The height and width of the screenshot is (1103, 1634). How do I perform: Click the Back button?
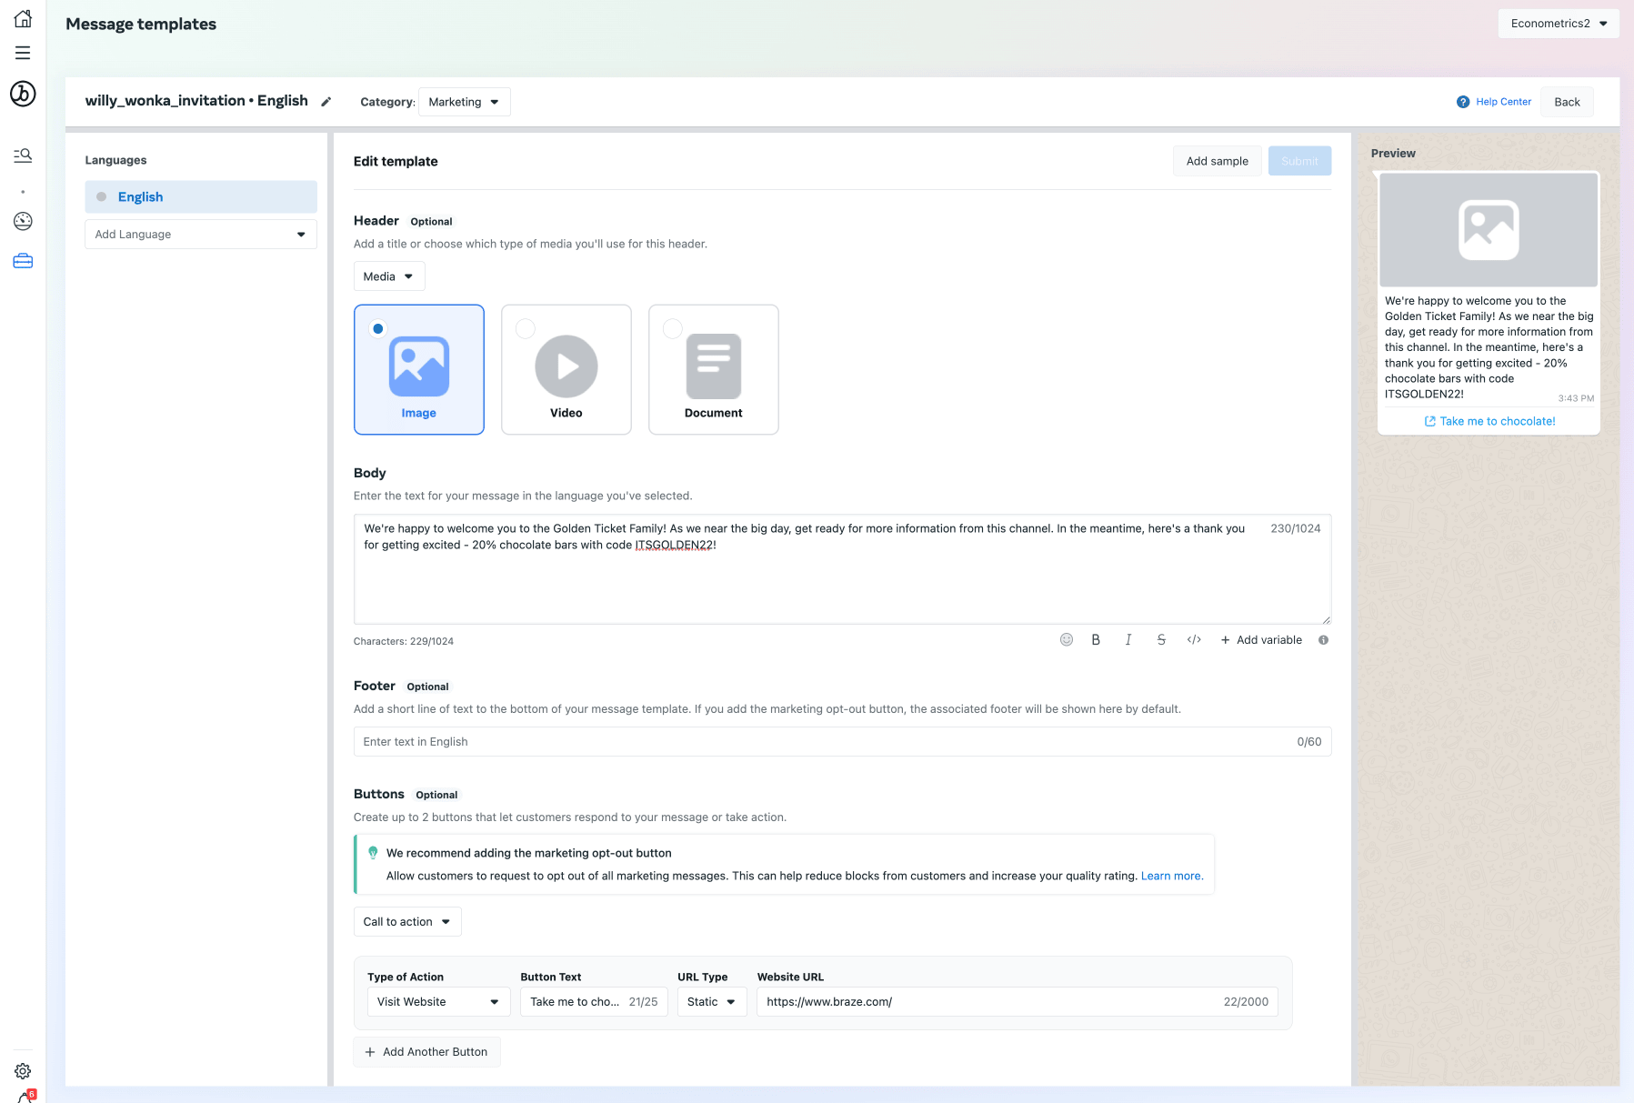click(x=1567, y=102)
